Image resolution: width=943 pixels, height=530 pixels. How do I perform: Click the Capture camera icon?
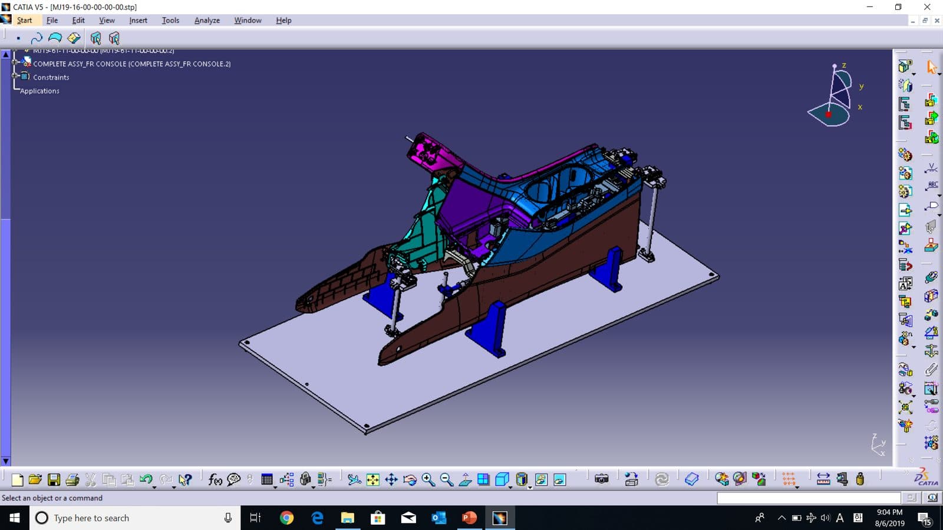601,479
